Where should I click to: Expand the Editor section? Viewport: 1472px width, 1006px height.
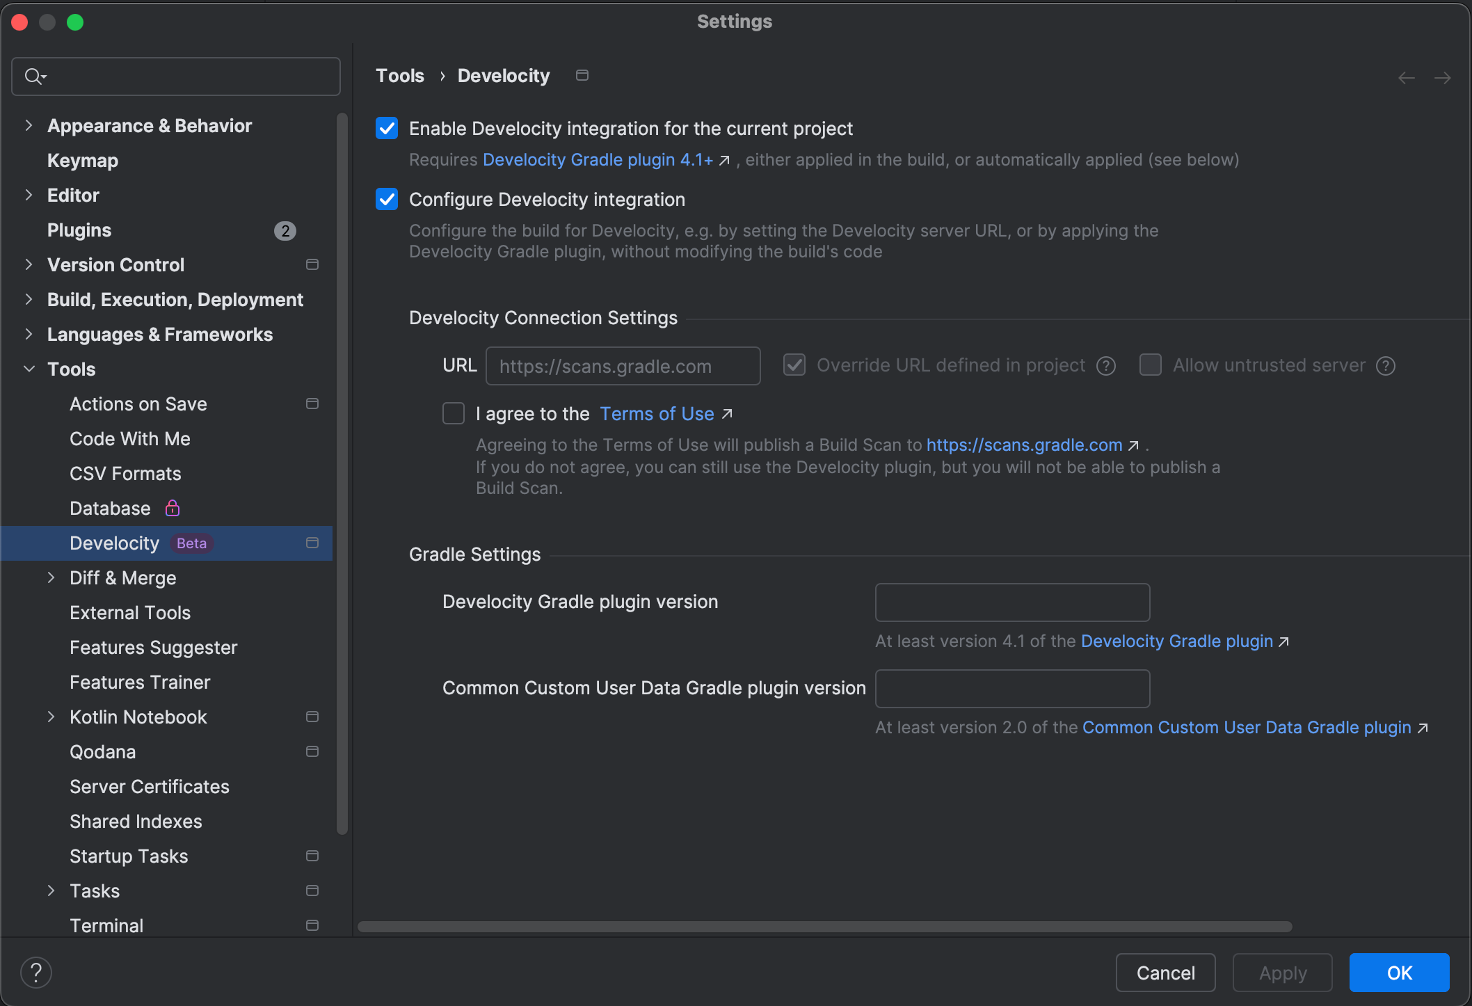point(29,195)
